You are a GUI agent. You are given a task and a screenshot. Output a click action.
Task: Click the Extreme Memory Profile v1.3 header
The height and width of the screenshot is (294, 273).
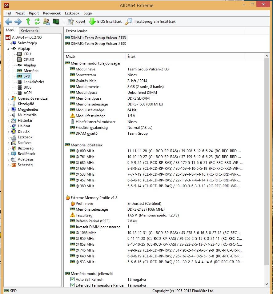point(91,198)
